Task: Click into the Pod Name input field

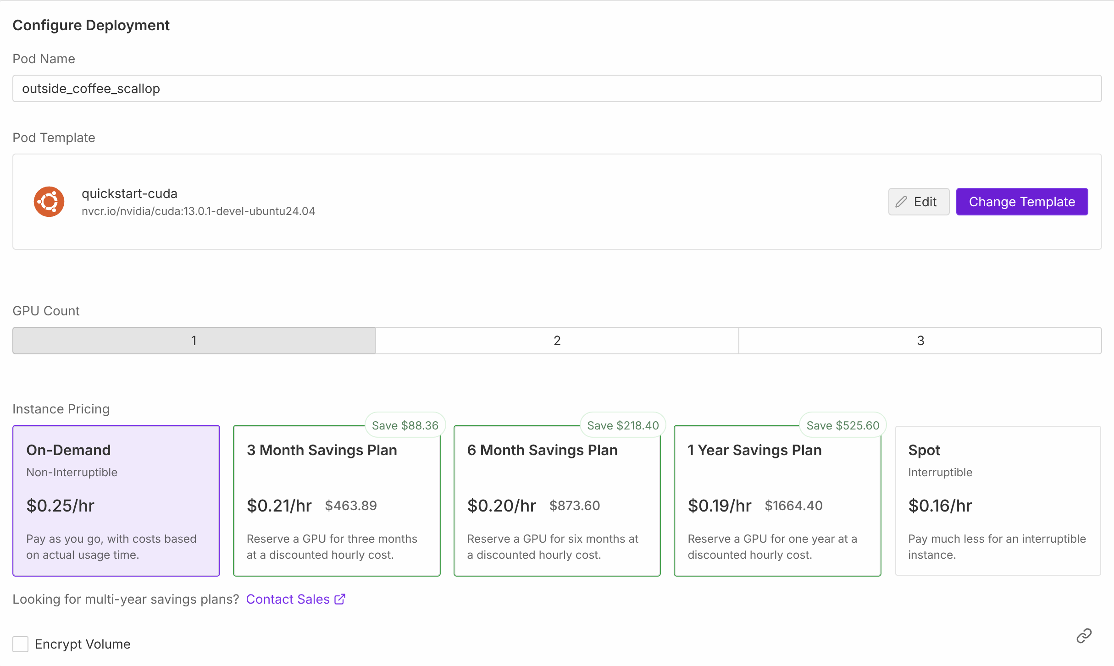Action: pos(557,88)
